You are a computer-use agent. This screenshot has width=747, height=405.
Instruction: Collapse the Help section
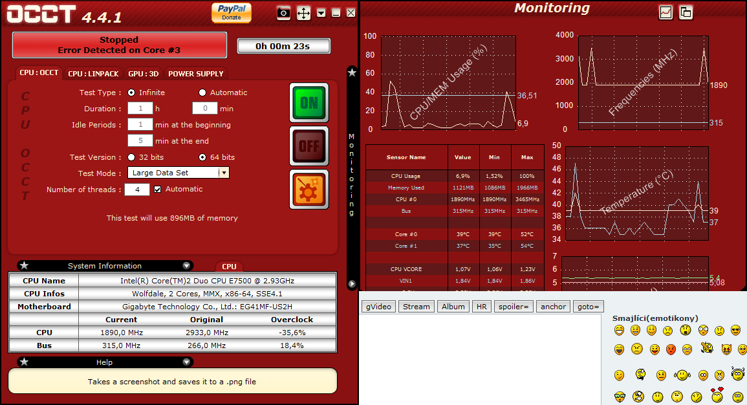coord(186,362)
